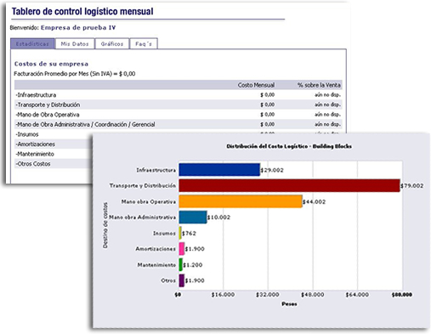Click the '-Mano de Obra Operativa' row label
Image resolution: width=431 pixels, height=334 pixels.
[x=48, y=115]
